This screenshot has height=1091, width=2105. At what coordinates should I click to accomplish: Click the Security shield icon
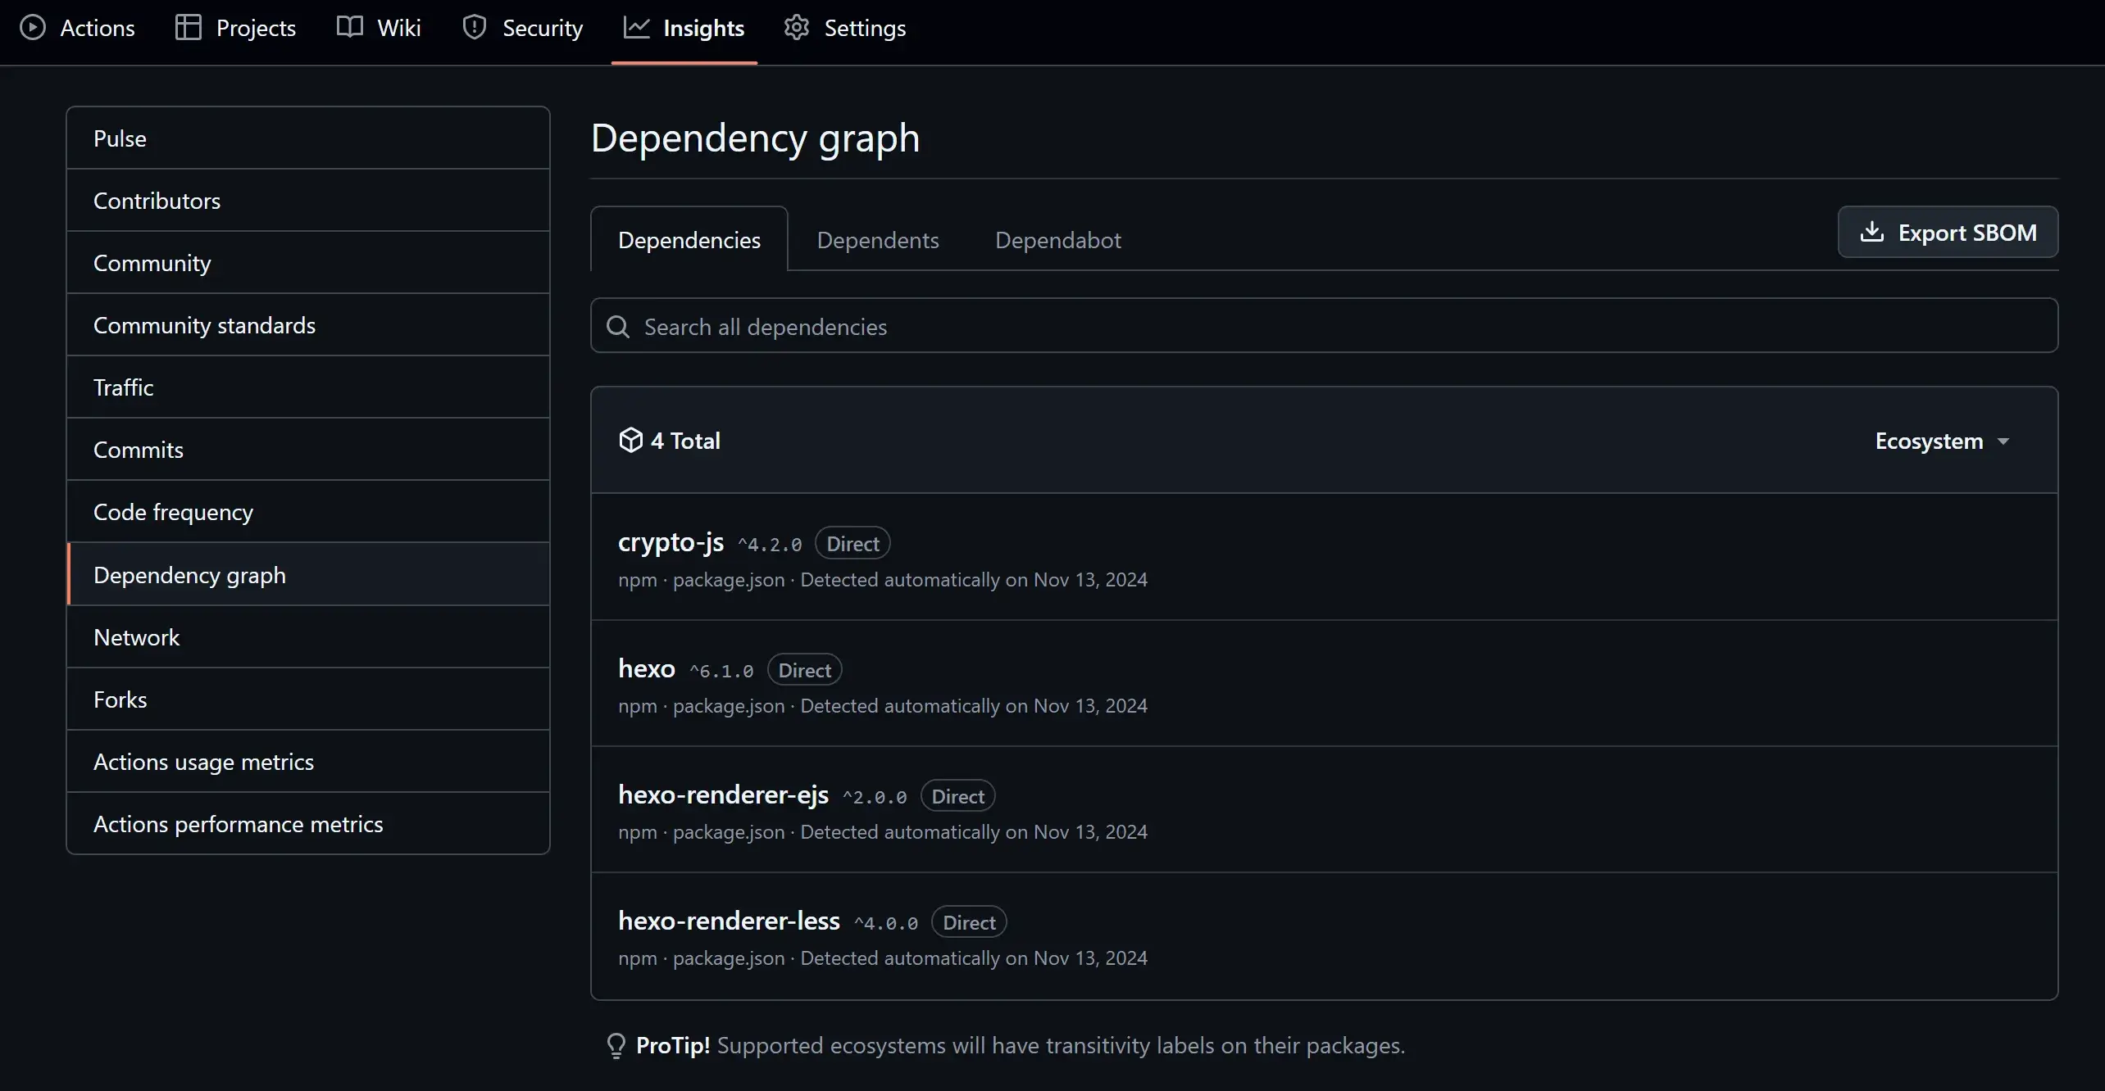click(475, 28)
